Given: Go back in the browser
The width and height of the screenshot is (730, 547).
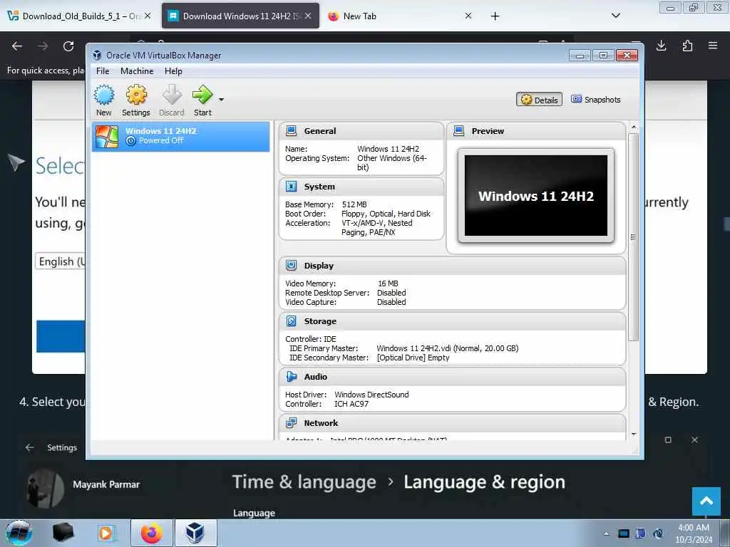Looking at the screenshot, I should click(17, 46).
